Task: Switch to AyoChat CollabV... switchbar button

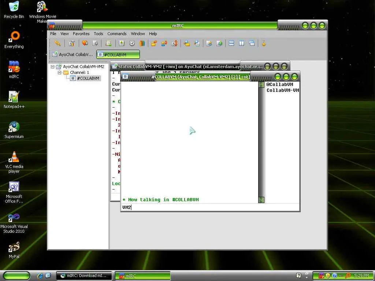Action: pyautogui.click(x=73, y=55)
